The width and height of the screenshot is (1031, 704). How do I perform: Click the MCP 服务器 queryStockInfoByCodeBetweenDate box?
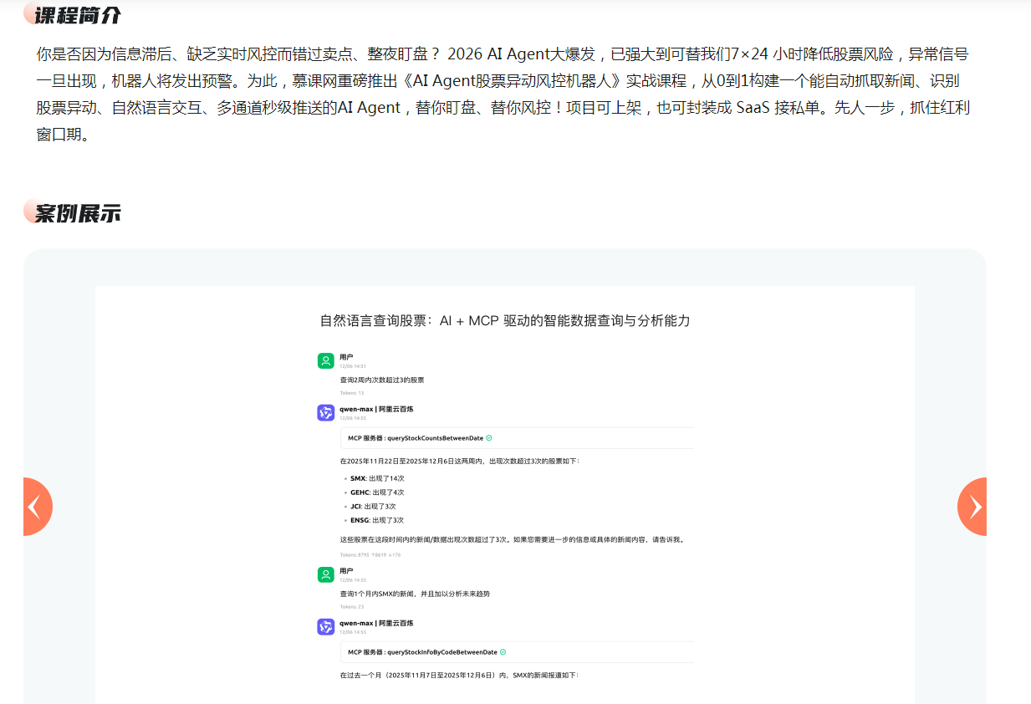tap(517, 652)
